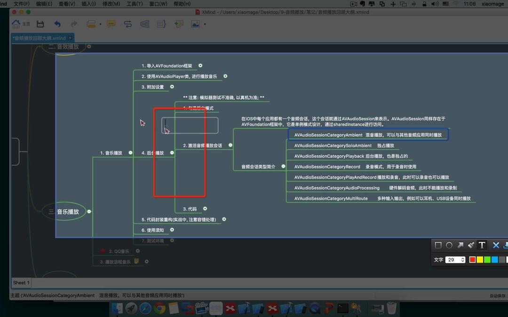This screenshot has height=317, width=508.
Task: Click the Undo icon in the toolbar
Action: tap(57, 23)
